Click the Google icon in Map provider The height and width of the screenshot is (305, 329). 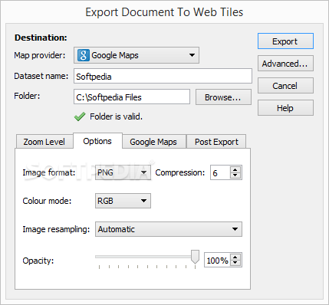(x=84, y=55)
